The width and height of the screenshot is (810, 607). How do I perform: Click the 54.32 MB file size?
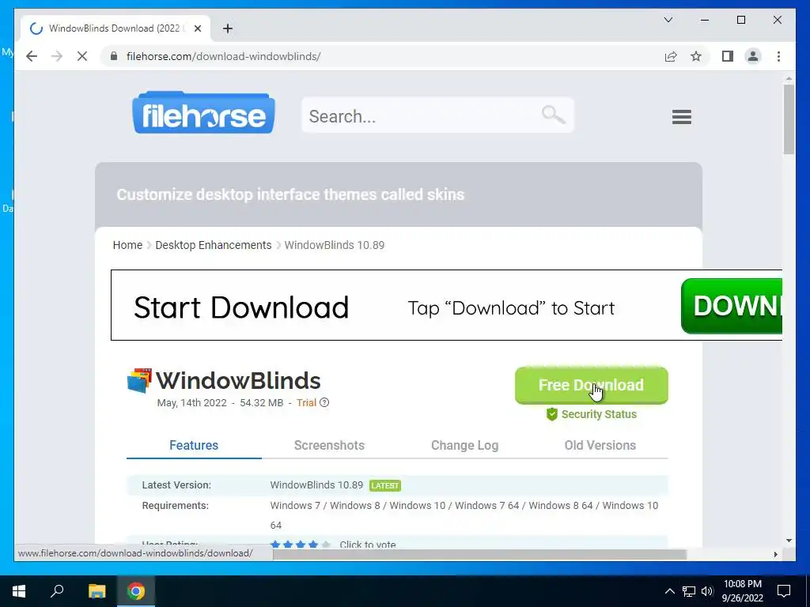coord(261,403)
